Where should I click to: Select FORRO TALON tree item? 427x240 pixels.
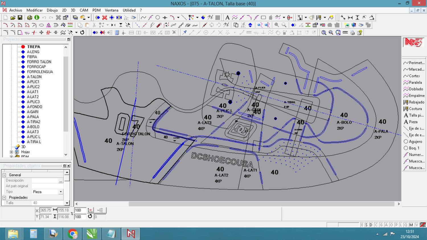pyautogui.click(x=39, y=62)
